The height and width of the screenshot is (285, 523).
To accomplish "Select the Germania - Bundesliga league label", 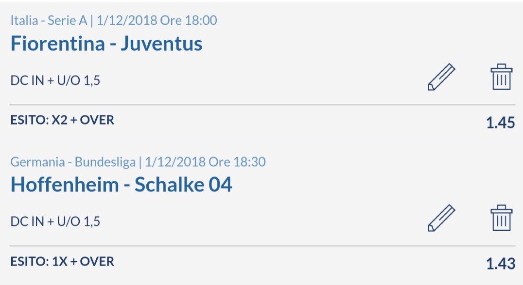I will coord(73,162).
